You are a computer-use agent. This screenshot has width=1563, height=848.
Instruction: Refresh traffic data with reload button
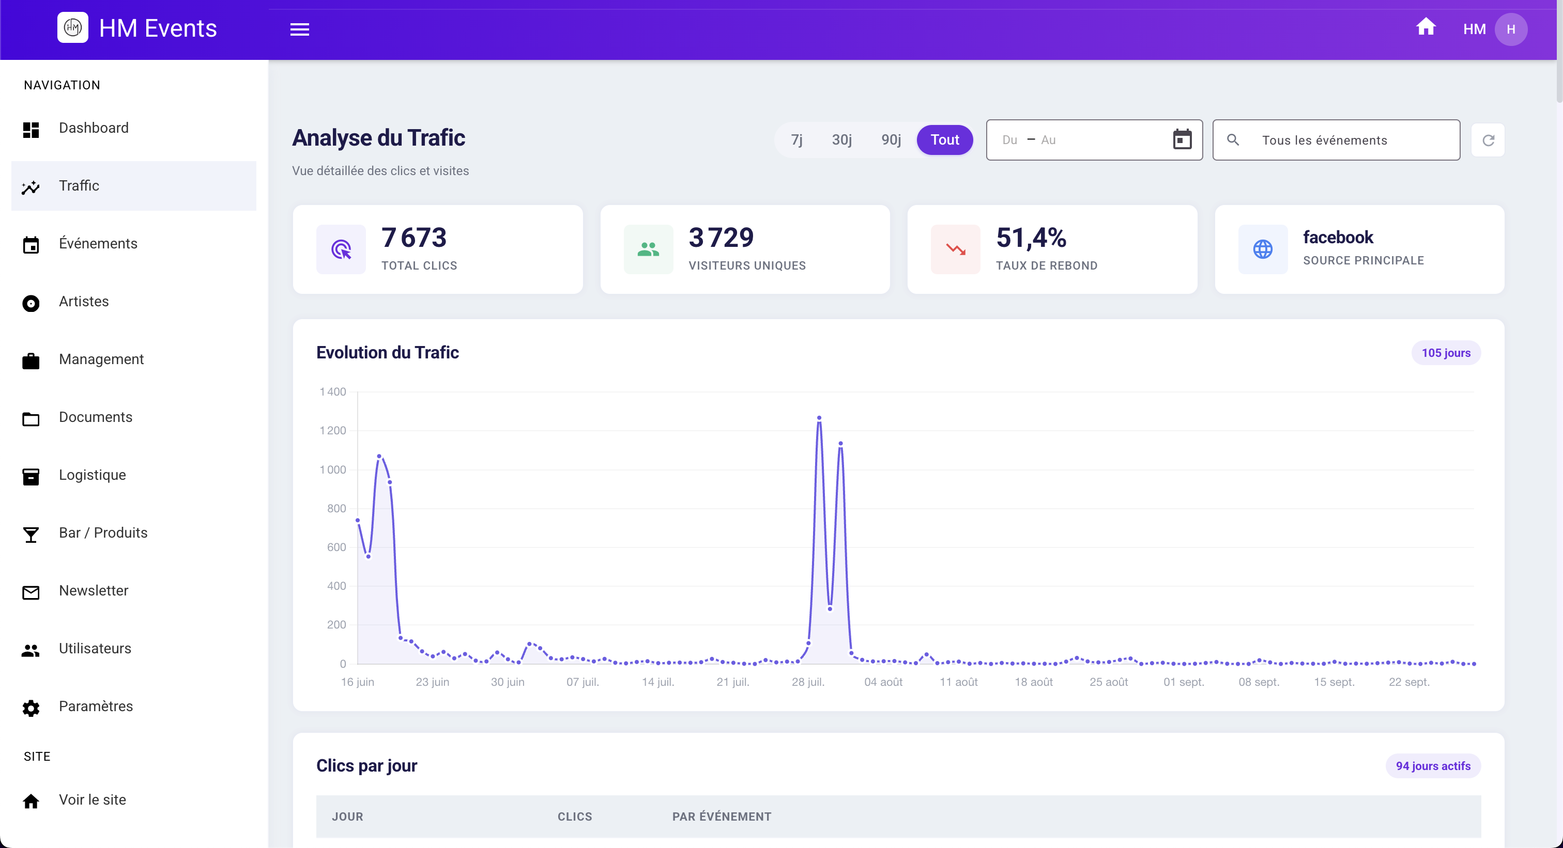click(1489, 140)
